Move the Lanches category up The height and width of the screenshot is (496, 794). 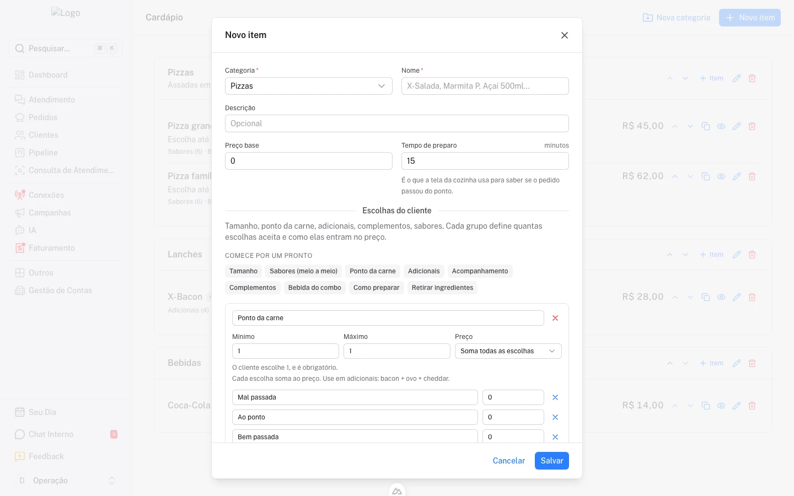coord(670,255)
